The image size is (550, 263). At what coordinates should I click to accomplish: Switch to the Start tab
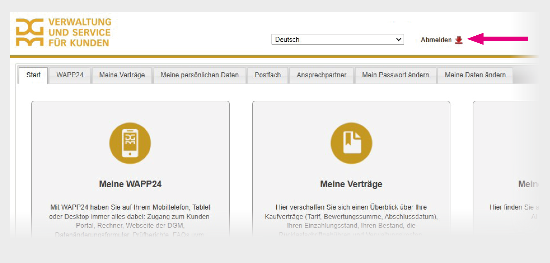pos(33,75)
